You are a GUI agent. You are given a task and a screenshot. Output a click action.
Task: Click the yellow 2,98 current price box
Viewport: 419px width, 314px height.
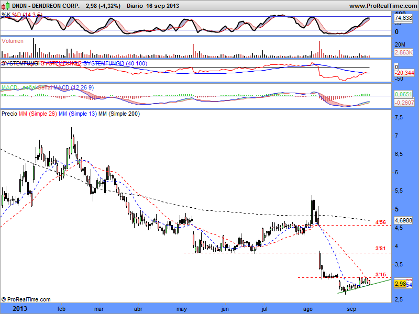click(400, 284)
